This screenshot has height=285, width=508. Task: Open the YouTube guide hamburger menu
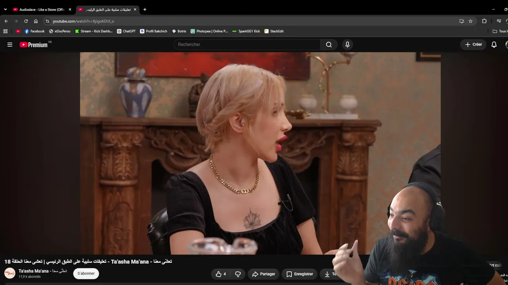pos(10,45)
